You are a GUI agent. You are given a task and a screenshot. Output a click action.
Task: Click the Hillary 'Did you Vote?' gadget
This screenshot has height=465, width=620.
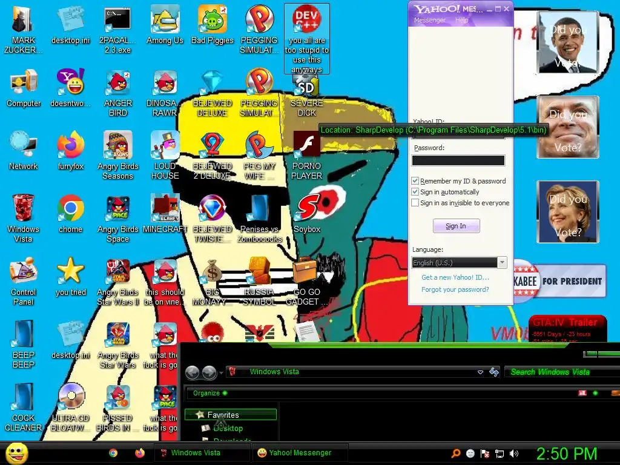click(x=568, y=211)
